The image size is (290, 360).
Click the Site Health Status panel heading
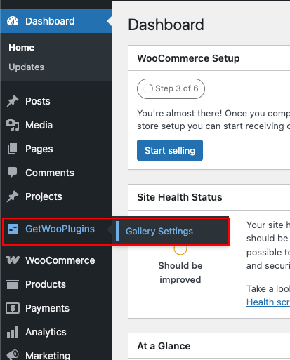[180, 197]
